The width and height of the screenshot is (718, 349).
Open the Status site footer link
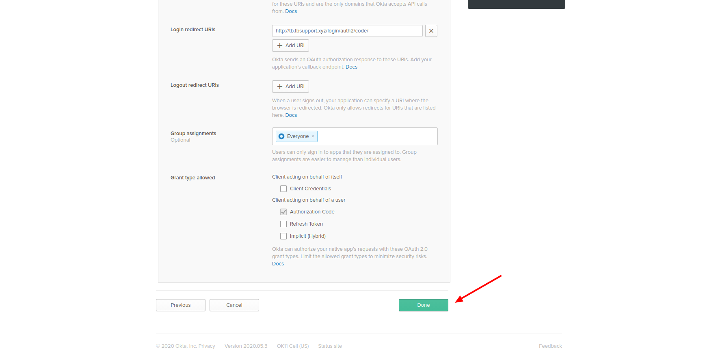coord(330,346)
